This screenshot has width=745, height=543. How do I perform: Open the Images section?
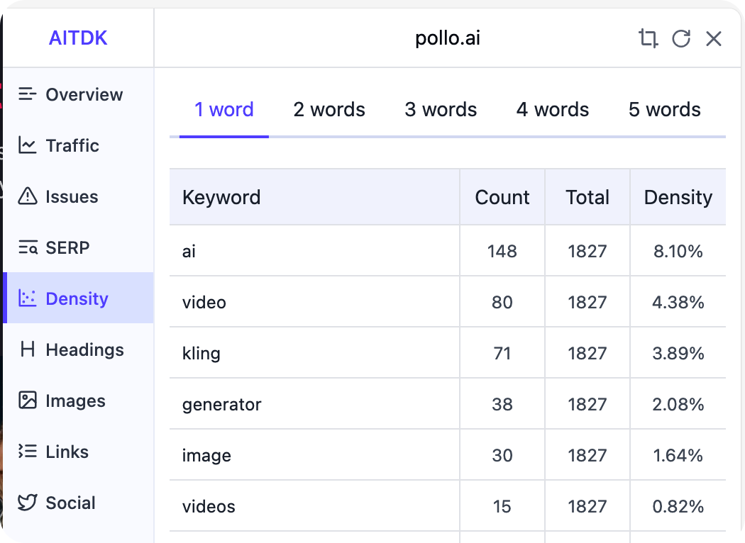(78, 400)
